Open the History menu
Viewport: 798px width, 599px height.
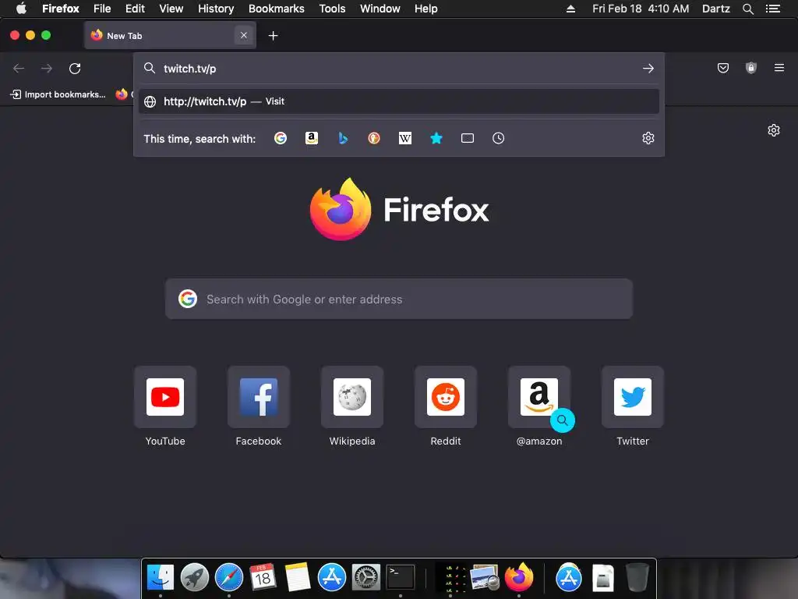click(216, 9)
